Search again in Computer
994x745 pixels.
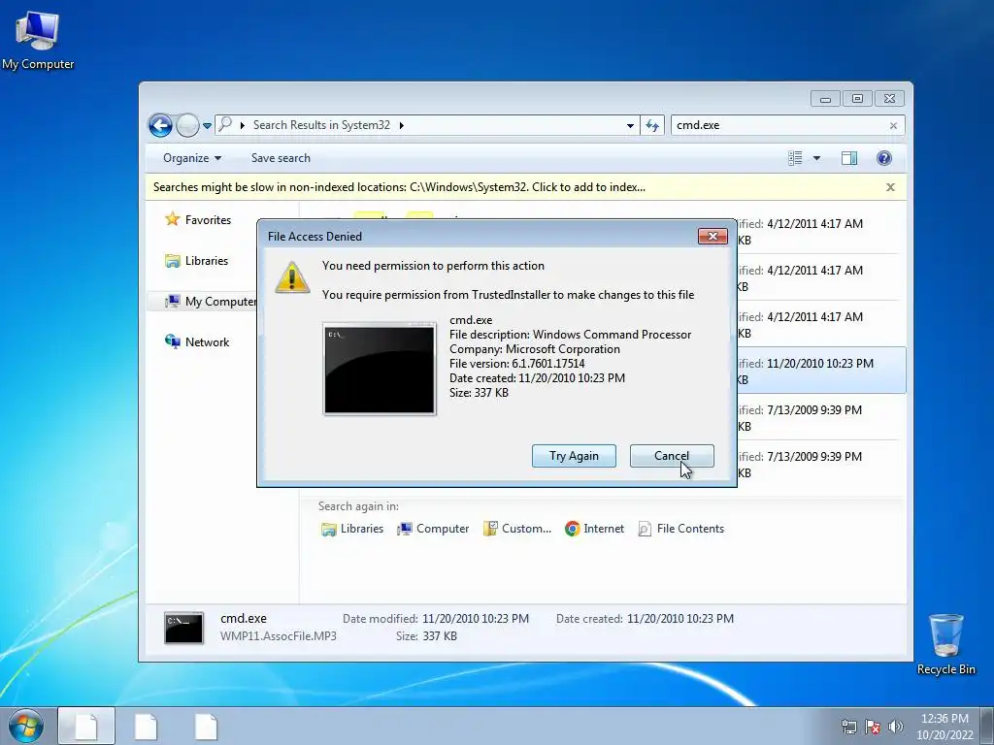(433, 529)
